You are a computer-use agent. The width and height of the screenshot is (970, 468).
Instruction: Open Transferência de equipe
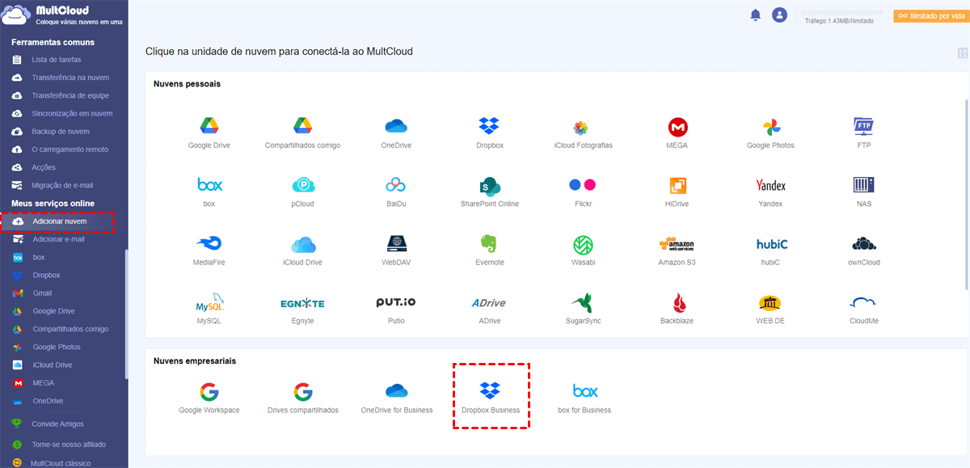(70, 95)
